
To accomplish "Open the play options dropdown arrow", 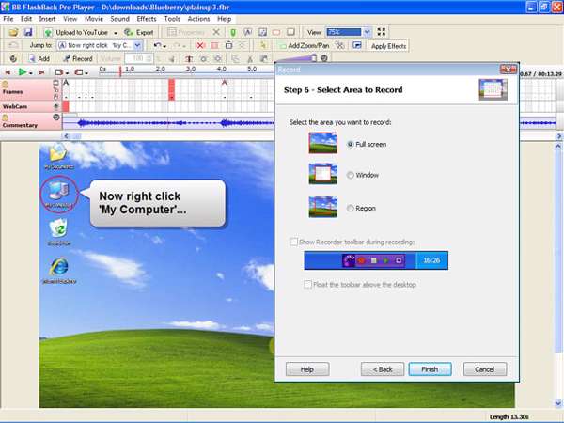I will tap(31, 73).
